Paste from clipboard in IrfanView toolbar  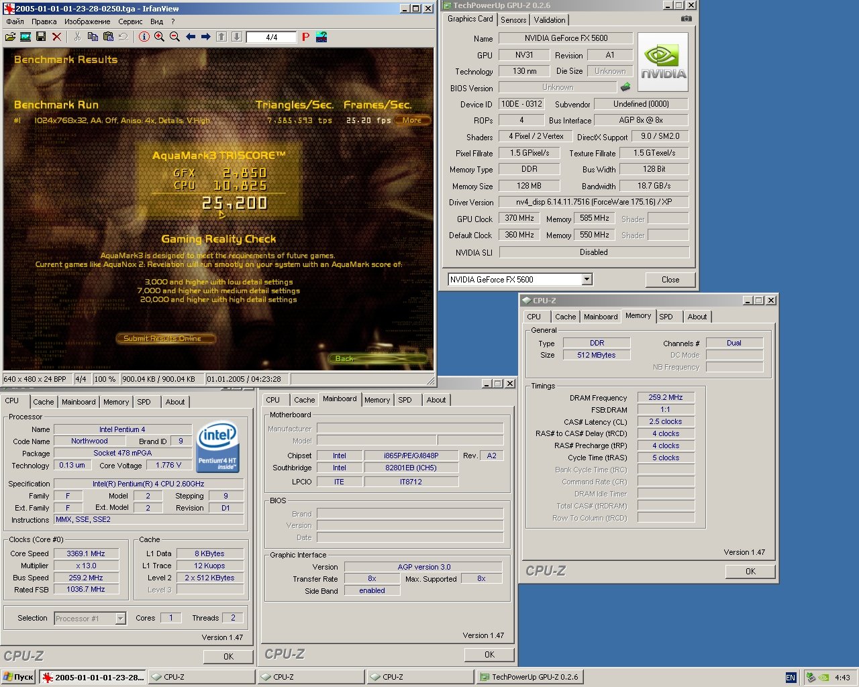(108, 37)
